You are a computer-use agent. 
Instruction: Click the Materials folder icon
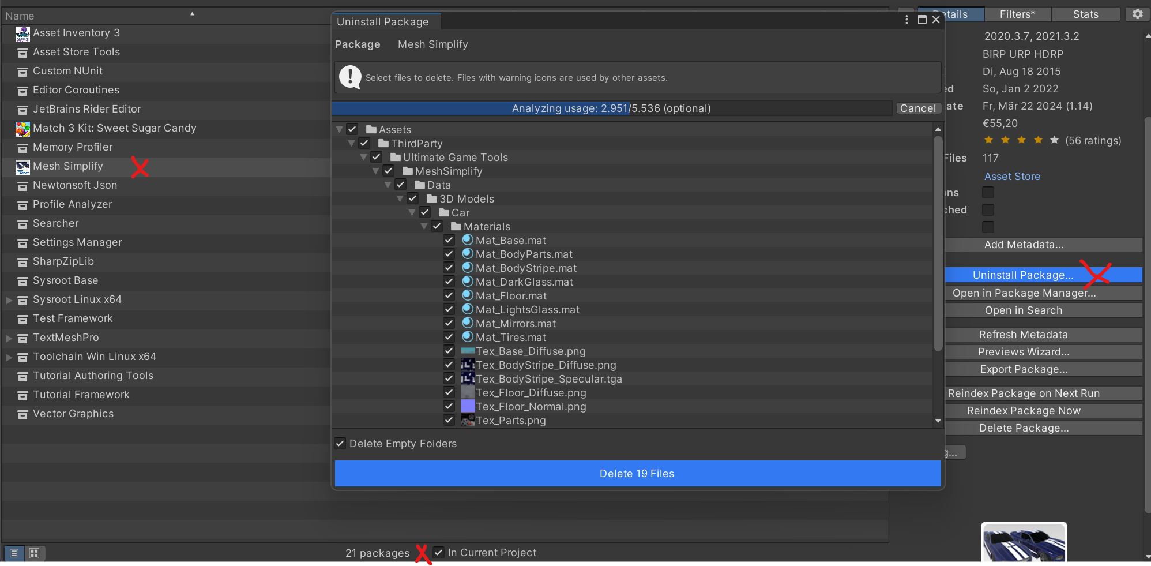coord(456,226)
